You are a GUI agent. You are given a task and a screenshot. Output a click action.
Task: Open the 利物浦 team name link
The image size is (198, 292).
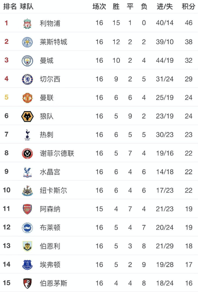coord(50,23)
